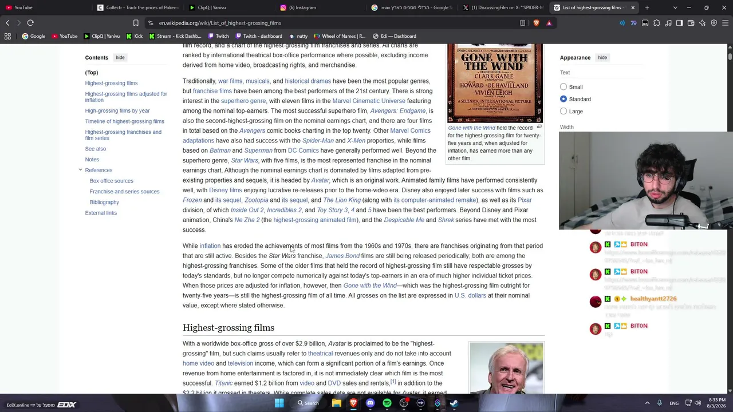Open the Twitch - dashboard bookmark
Viewport: 733px width, 412px height.
(258, 36)
